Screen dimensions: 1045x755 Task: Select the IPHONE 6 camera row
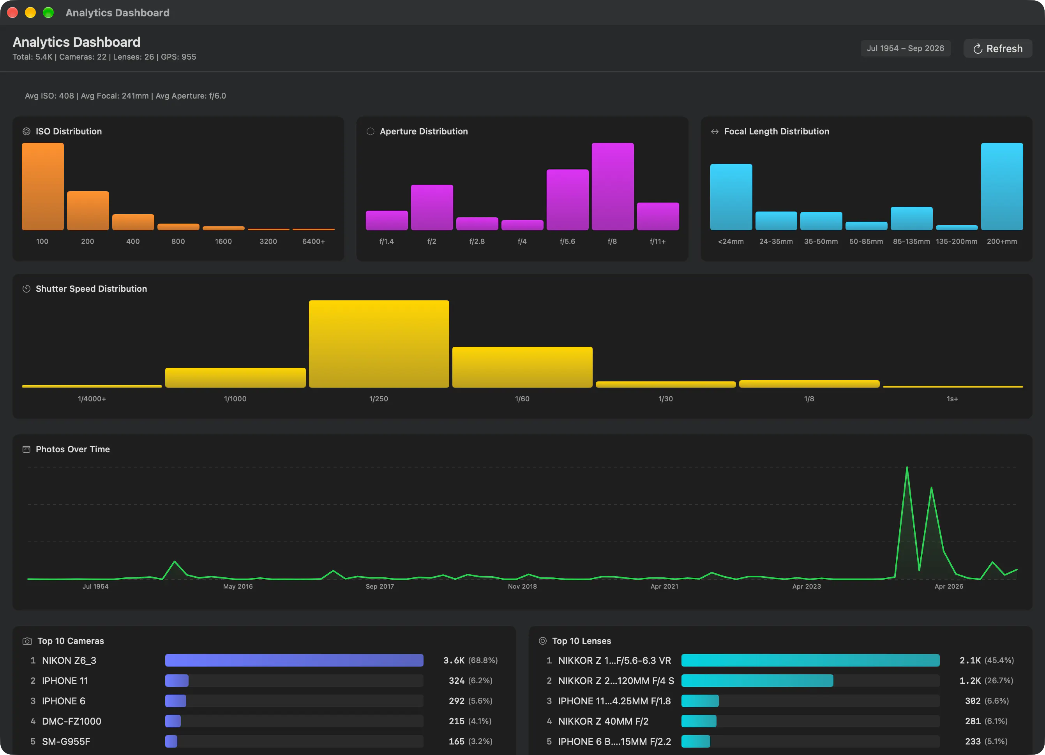point(264,700)
